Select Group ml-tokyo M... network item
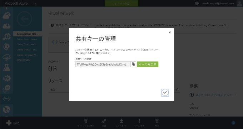The image size is (243, 129). coord(27,55)
